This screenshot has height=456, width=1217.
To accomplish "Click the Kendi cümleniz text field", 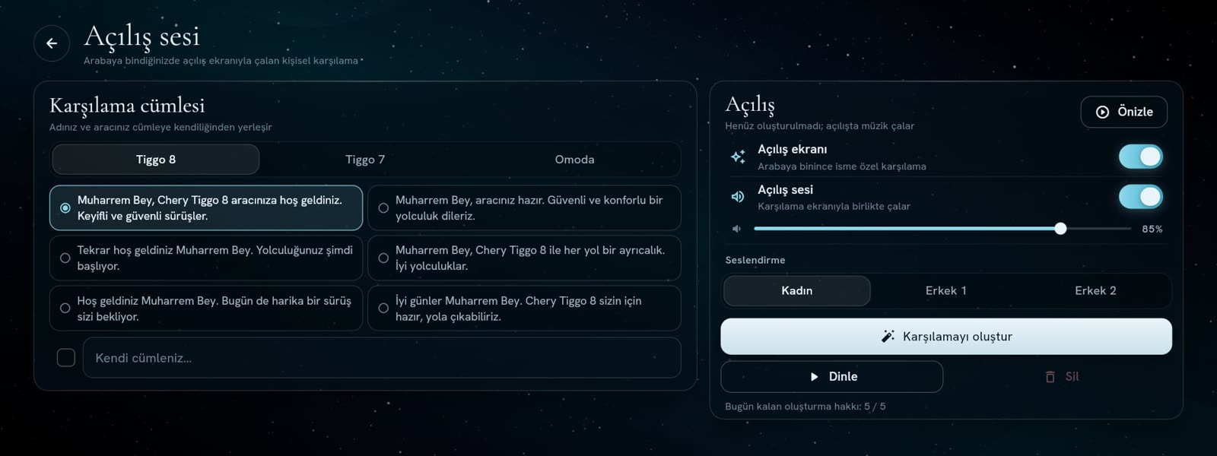I will [382, 357].
